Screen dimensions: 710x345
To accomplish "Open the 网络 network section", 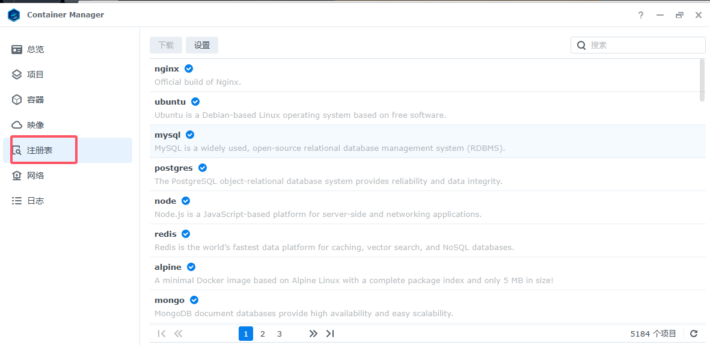I will 67,176.
